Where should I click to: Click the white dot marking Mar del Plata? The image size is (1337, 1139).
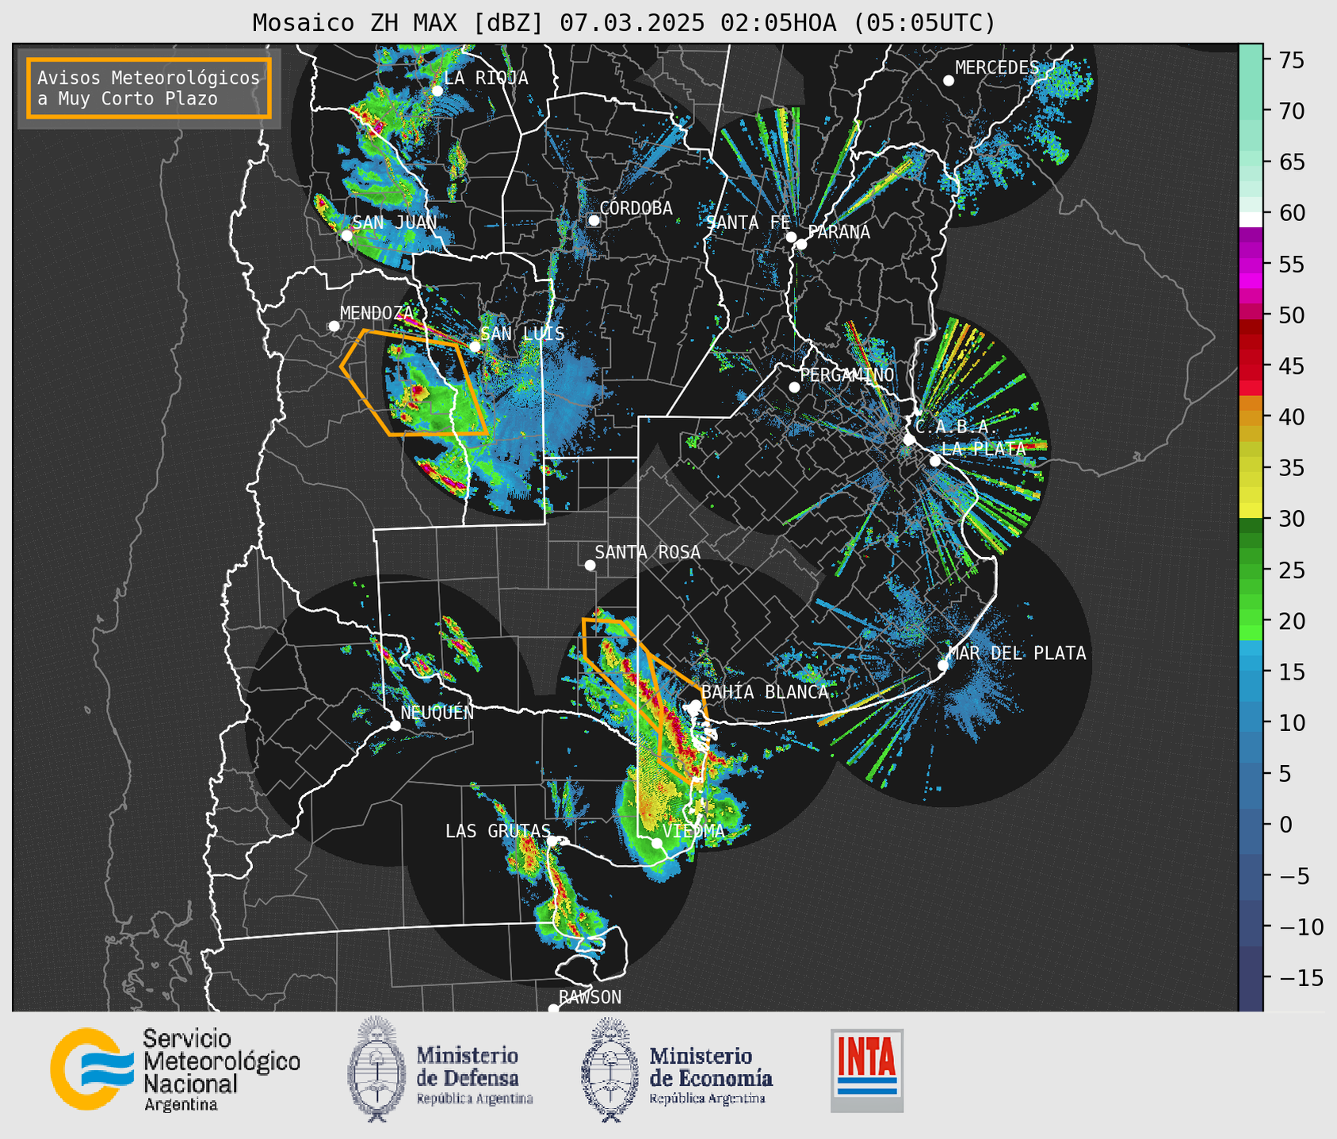click(x=943, y=665)
